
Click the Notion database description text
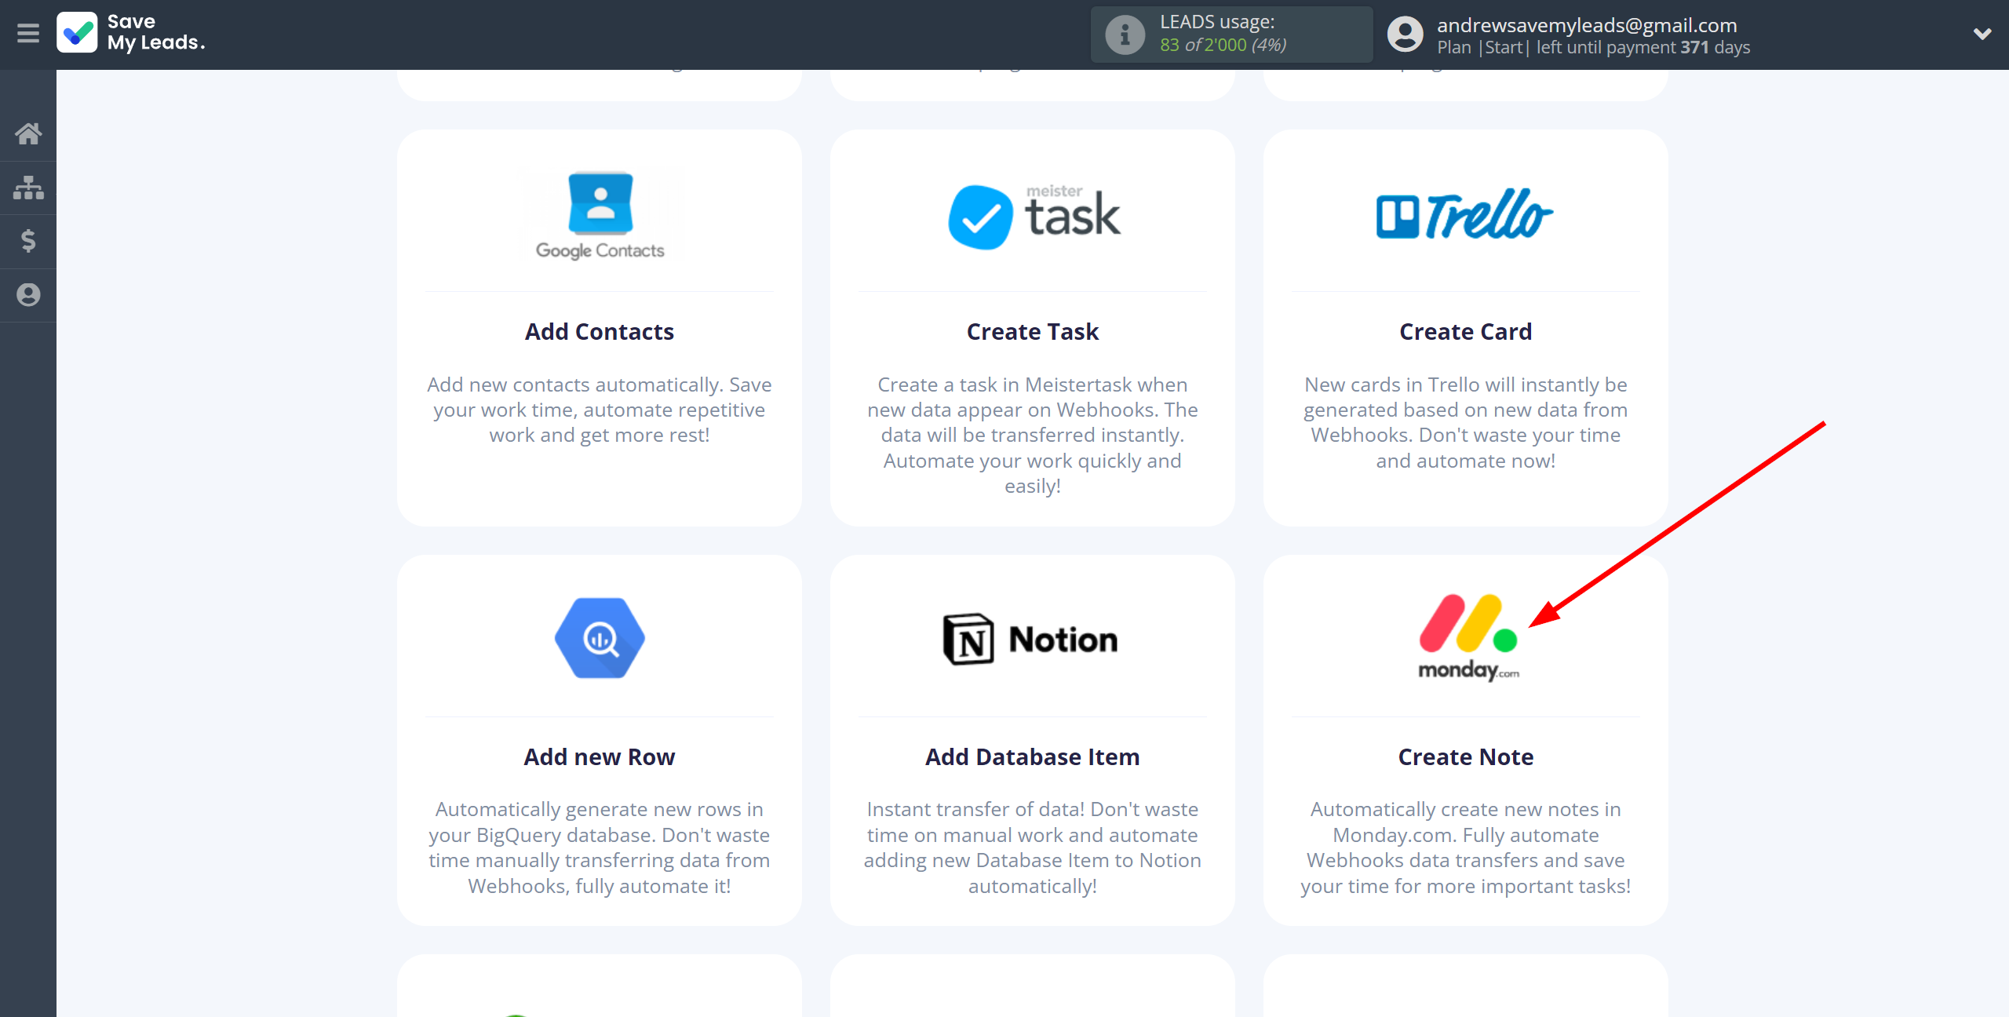click(x=1033, y=847)
